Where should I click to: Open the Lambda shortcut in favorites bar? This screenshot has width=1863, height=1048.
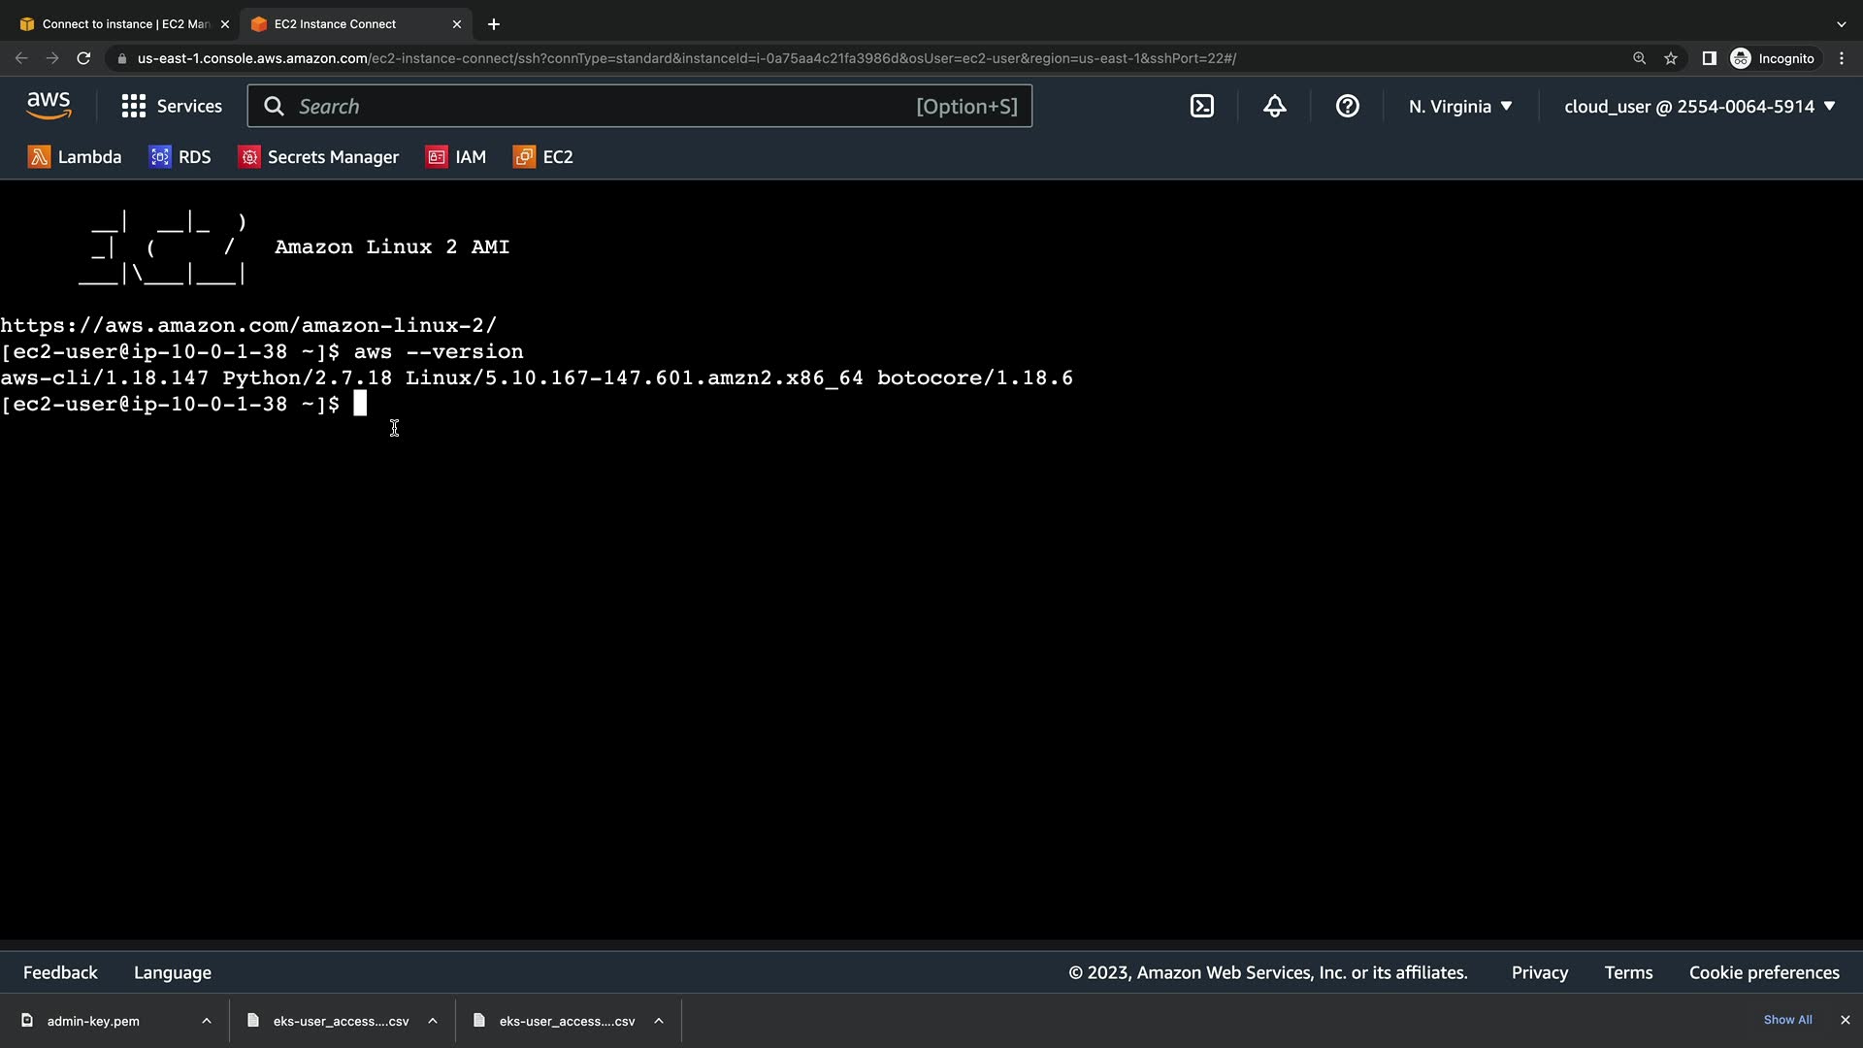(x=76, y=157)
